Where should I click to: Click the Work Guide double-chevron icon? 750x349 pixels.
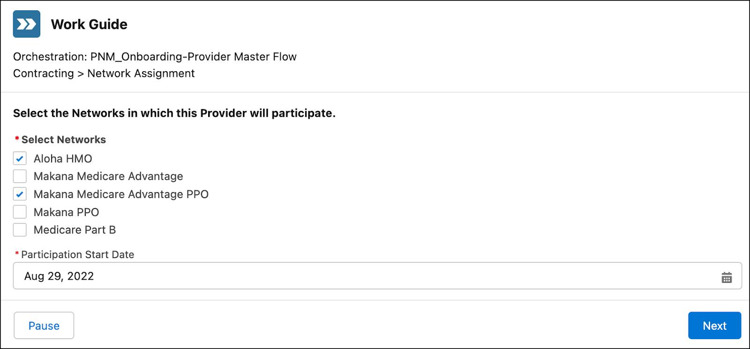[26, 24]
